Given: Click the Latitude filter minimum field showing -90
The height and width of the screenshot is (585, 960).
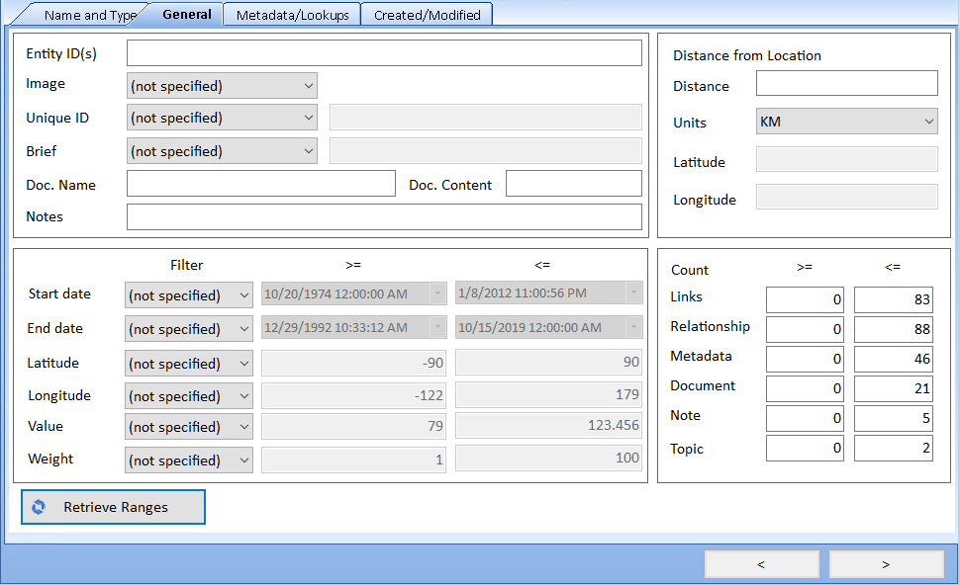Looking at the screenshot, I should tap(354, 363).
